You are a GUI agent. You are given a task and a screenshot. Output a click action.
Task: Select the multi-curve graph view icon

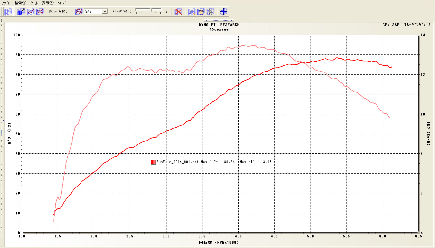[40, 11]
